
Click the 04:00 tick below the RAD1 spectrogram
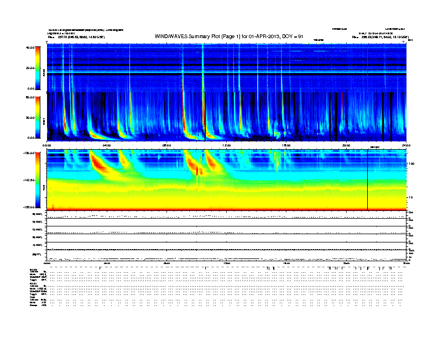pos(107,145)
